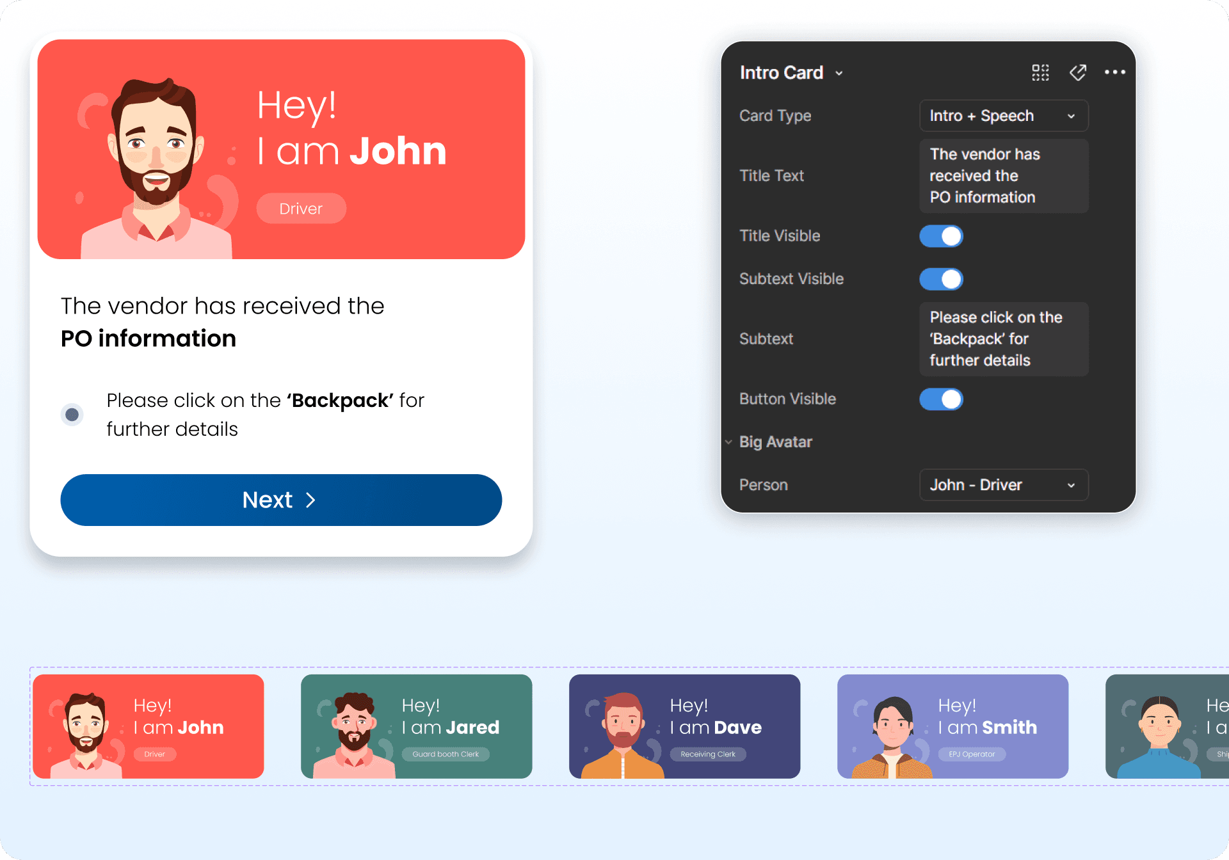Open the Person dropdown showing John - Driver
1229x860 pixels.
click(x=1004, y=485)
